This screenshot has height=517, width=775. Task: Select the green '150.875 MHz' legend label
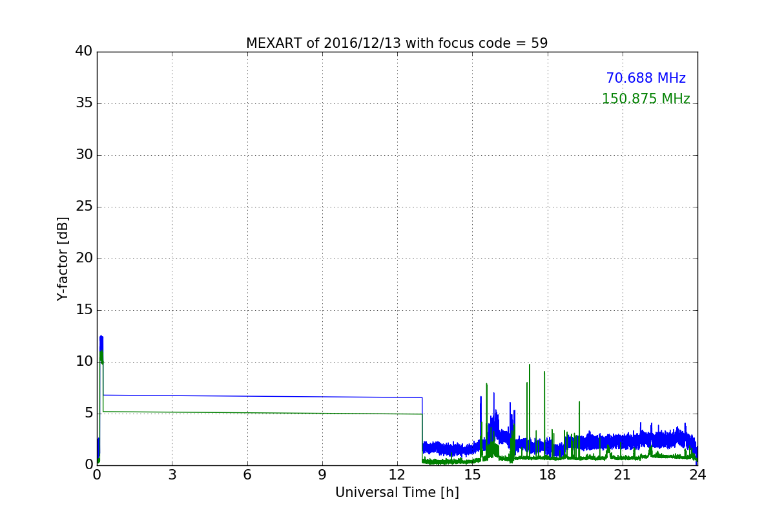(646, 99)
